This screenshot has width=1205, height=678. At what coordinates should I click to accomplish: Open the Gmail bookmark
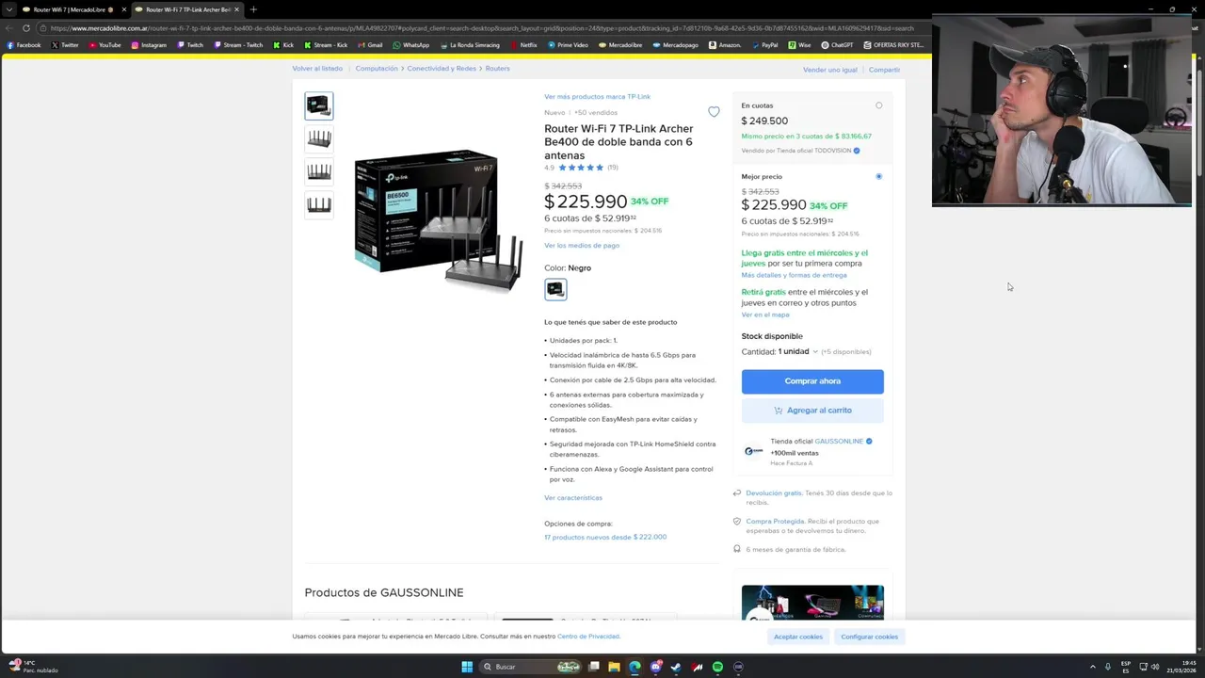click(x=370, y=44)
